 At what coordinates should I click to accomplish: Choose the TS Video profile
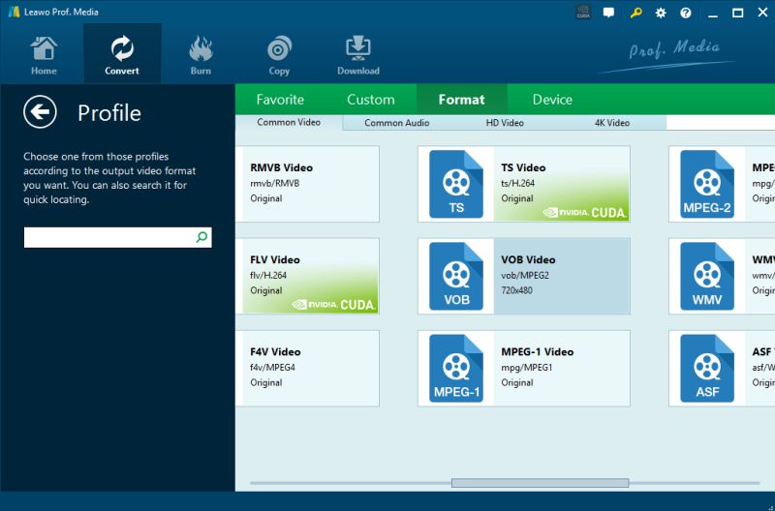[x=523, y=183]
